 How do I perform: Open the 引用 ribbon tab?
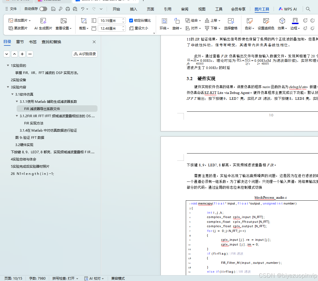pyautogui.click(x=167, y=9)
